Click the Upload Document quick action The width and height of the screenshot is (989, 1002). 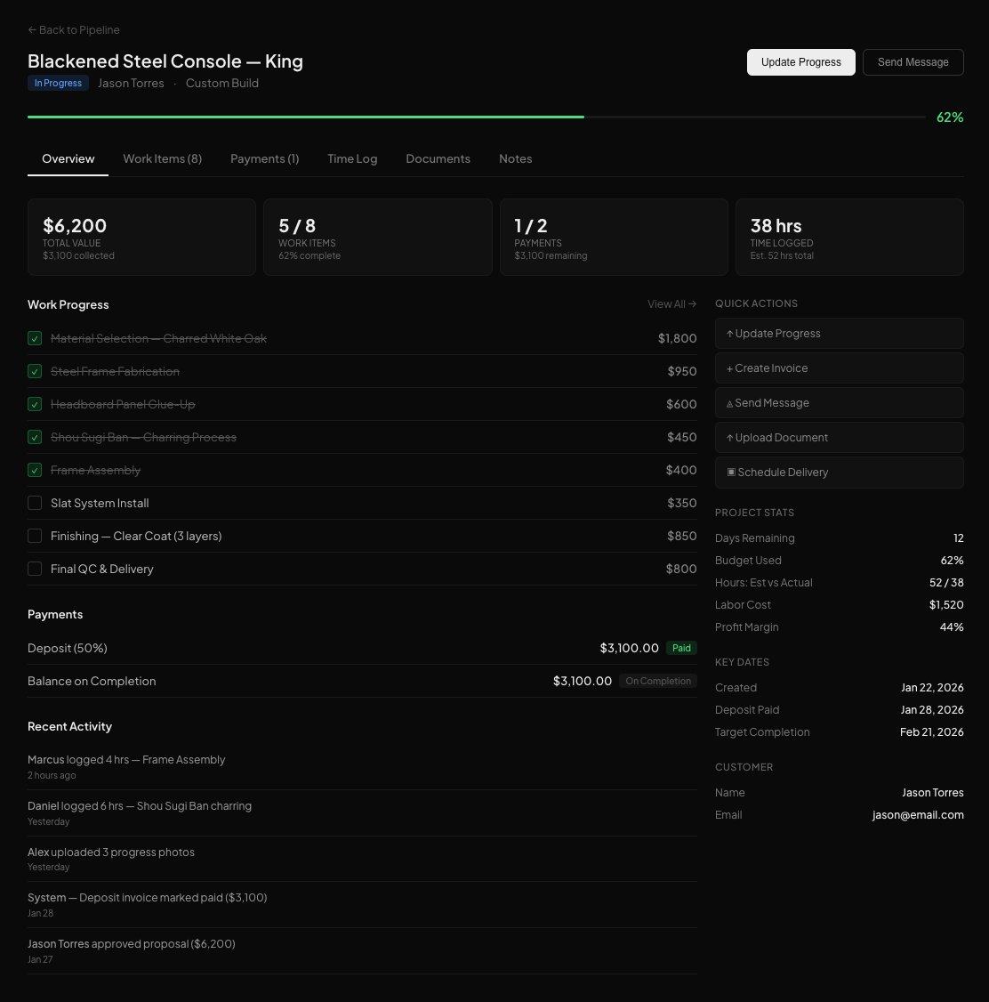pos(839,438)
